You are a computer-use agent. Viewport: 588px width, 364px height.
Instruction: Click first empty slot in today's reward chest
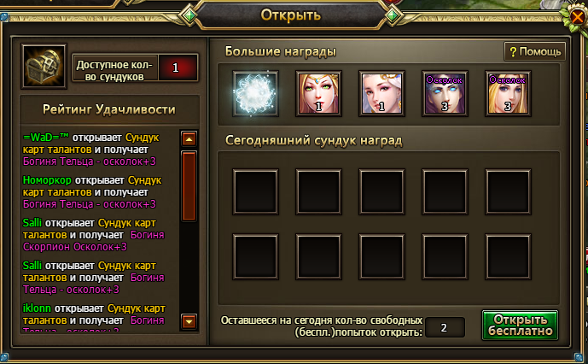point(255,192)
